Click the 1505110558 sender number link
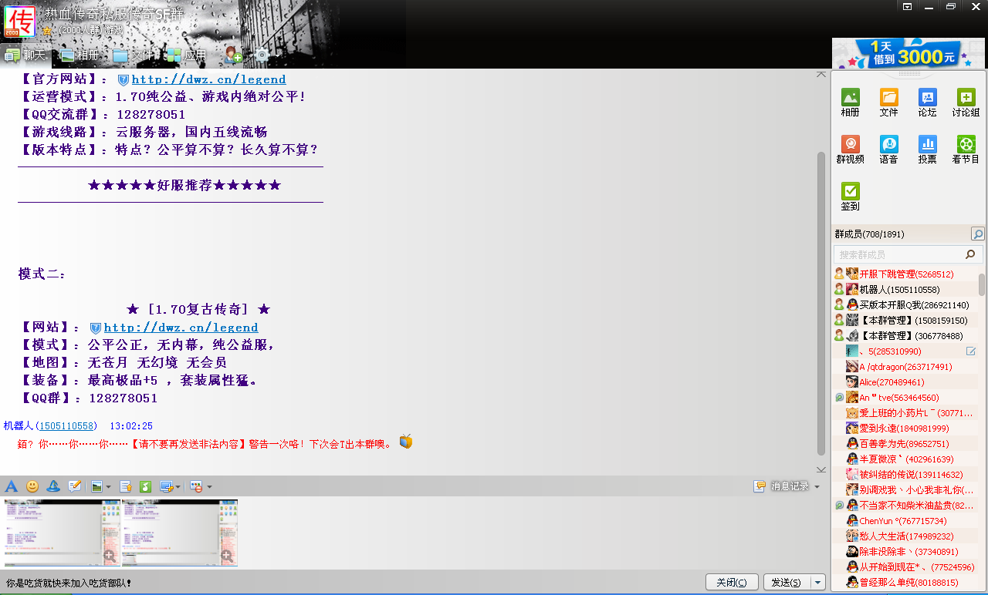Screen dimensions: 988x595 coord(68,426)
